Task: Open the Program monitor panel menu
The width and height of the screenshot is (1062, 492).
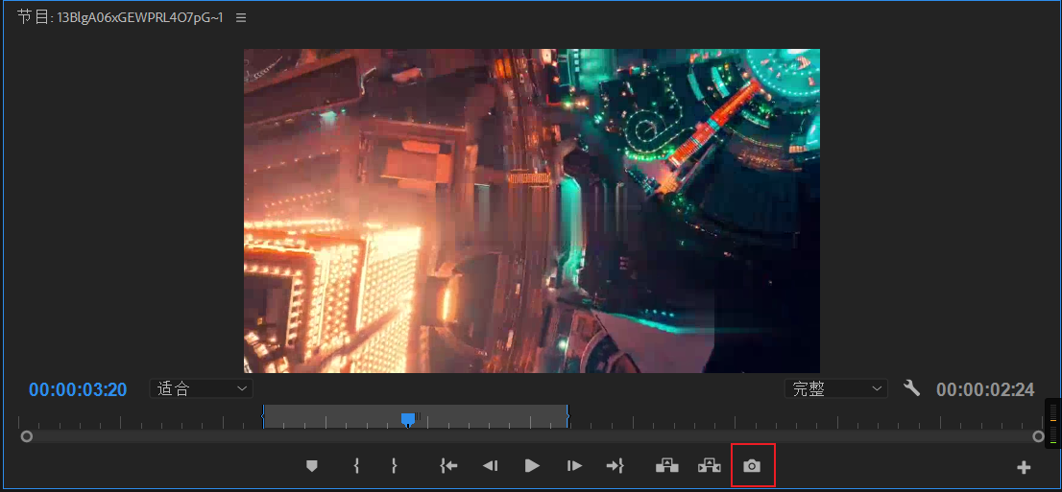Action: pos(241,18)
